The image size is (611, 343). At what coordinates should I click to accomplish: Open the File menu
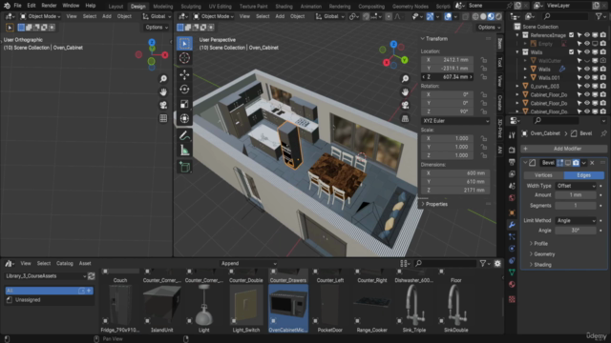pos(17,6)
